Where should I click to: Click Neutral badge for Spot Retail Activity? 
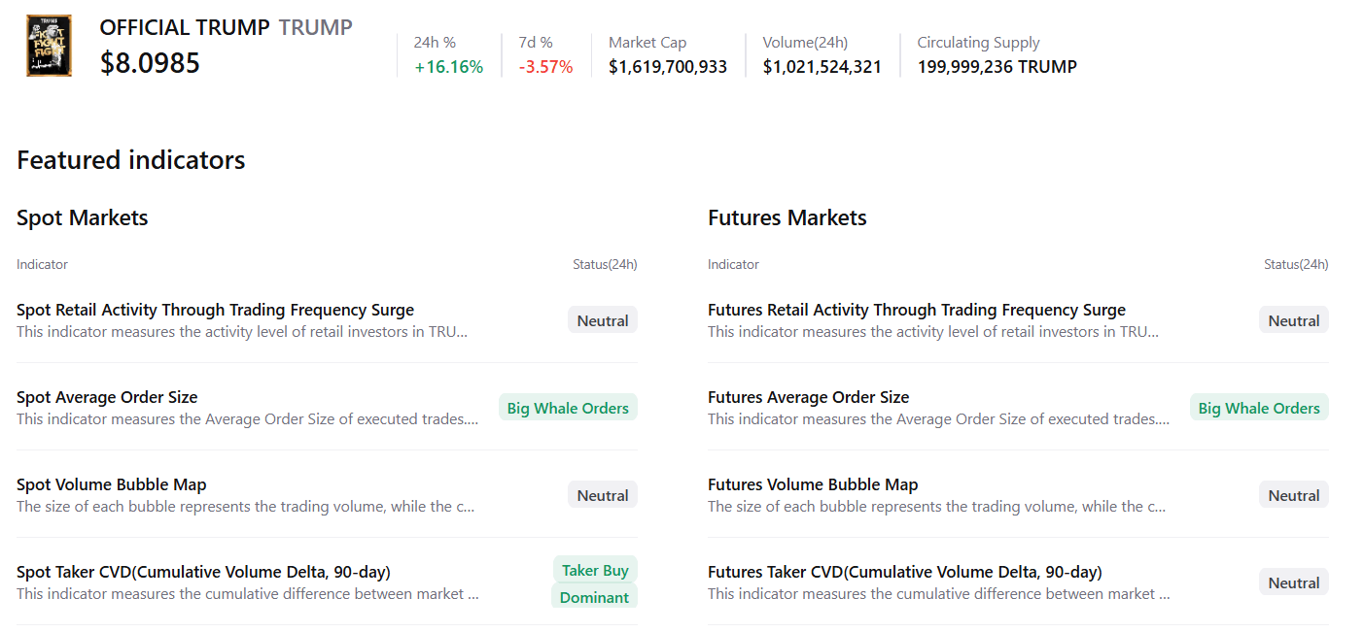click(603, 320)
